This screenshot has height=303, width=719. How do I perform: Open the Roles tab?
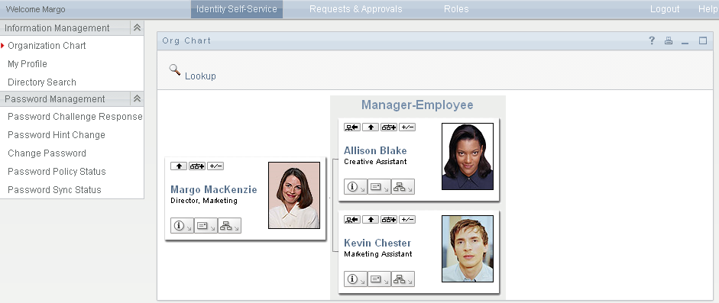[x=456, y=9]
